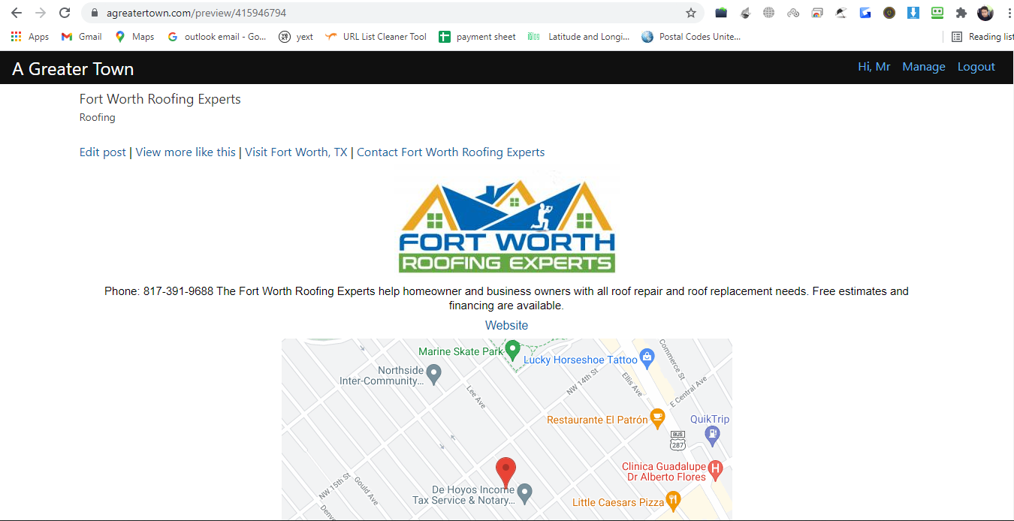1014x521 pixels.
Task: Click Logout in the navigation bar
Action: 976,67
